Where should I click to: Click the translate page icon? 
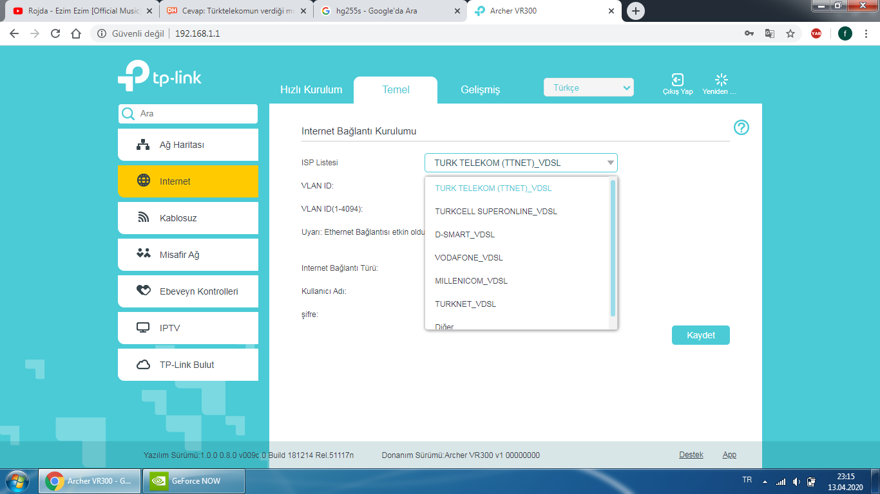(x=769, y=33)
